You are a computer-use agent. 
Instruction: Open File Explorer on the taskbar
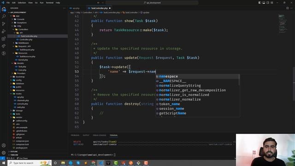[63, 163]
